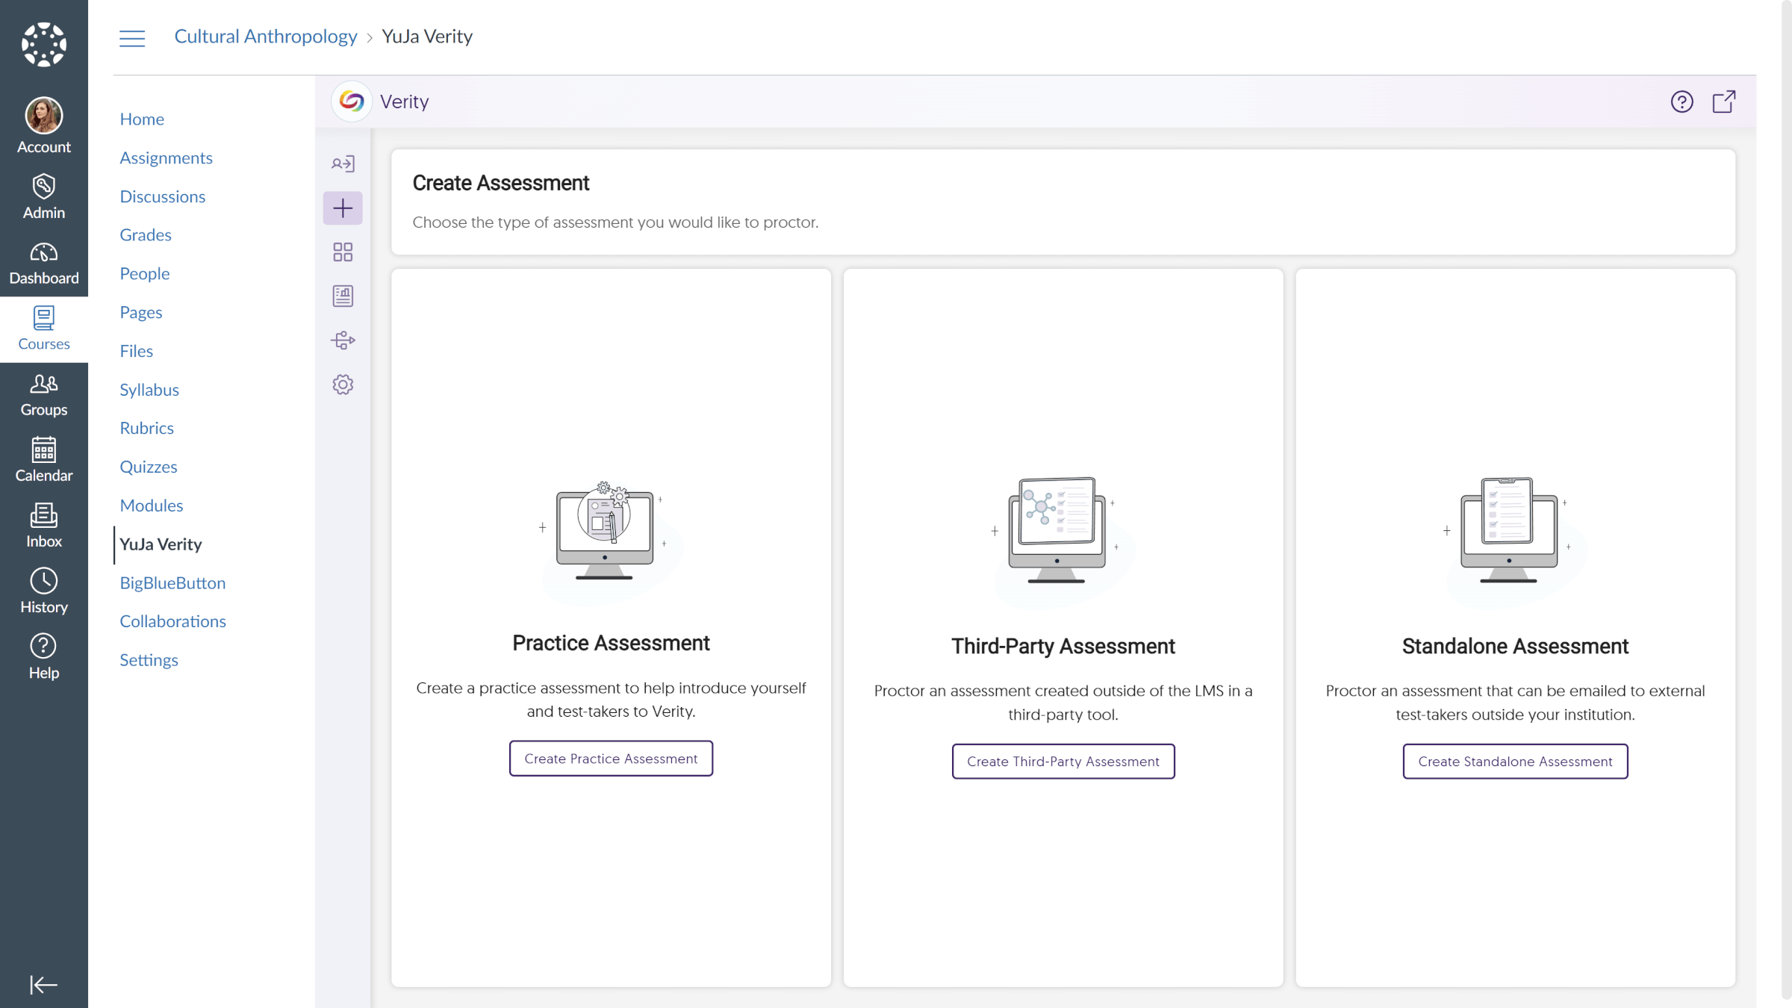Click Create Practice Assessment button
The image size is (1792, 1008).
[611, 759]
